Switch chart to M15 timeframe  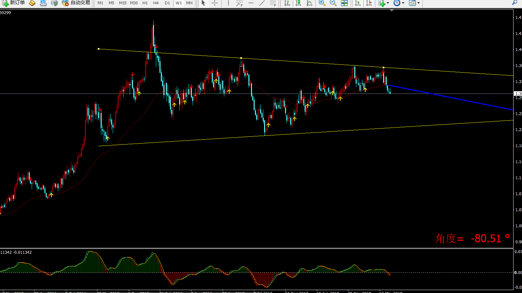click(x=123, y=3)
